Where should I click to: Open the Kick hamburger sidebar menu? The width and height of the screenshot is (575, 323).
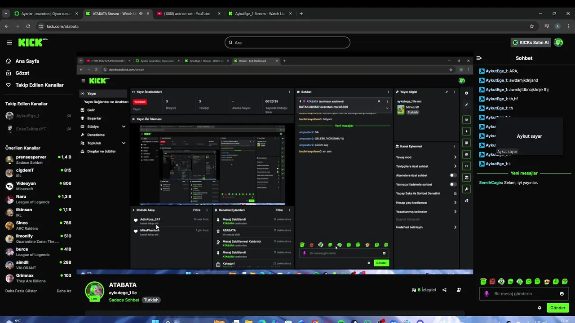point(9,43)
